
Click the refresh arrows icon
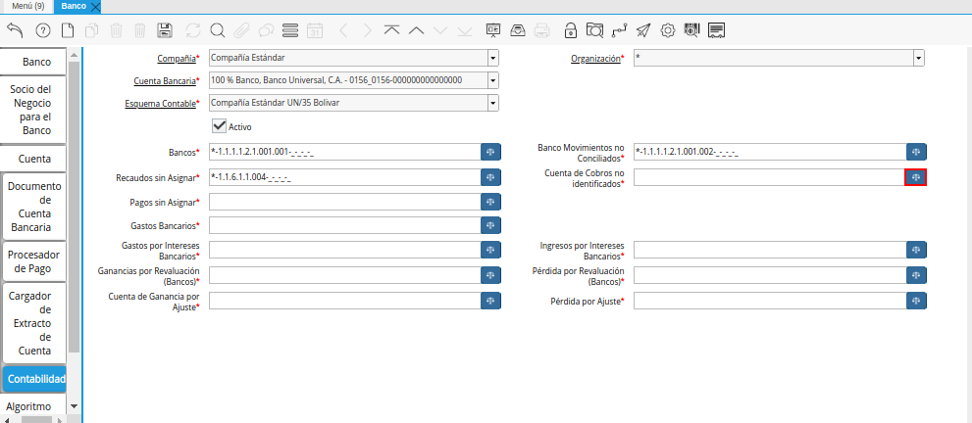tap(193, 29)
